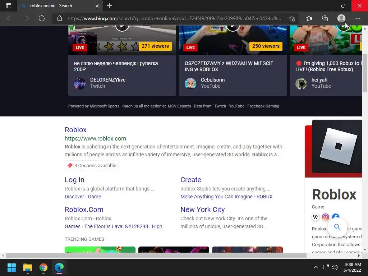Show 3 Coupons available
This screenshot has width=368, height=276.
click(x=92, y=165)
